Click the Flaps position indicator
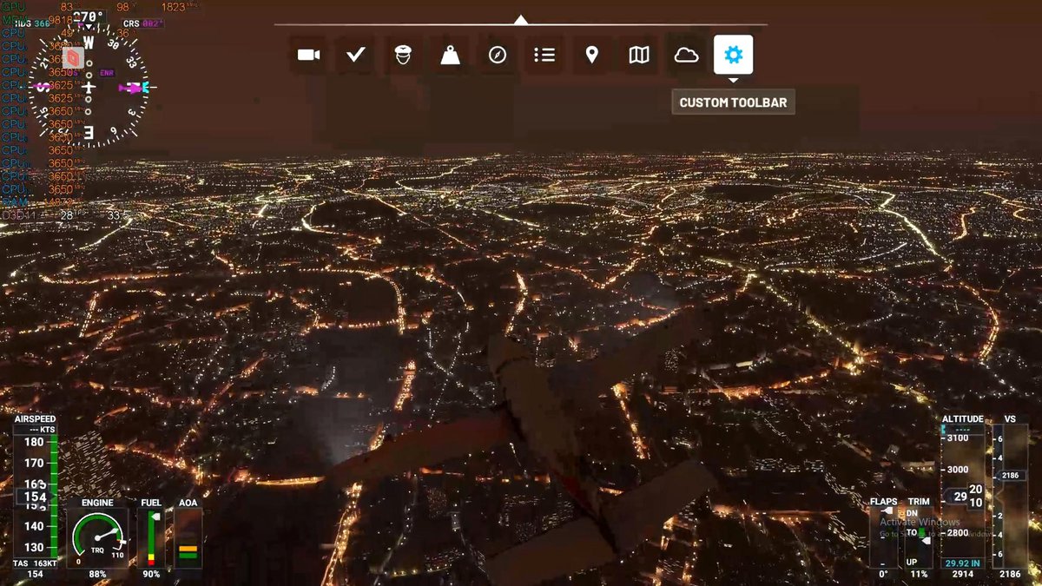Screen dimensions: 1042x586 point(884,537)
